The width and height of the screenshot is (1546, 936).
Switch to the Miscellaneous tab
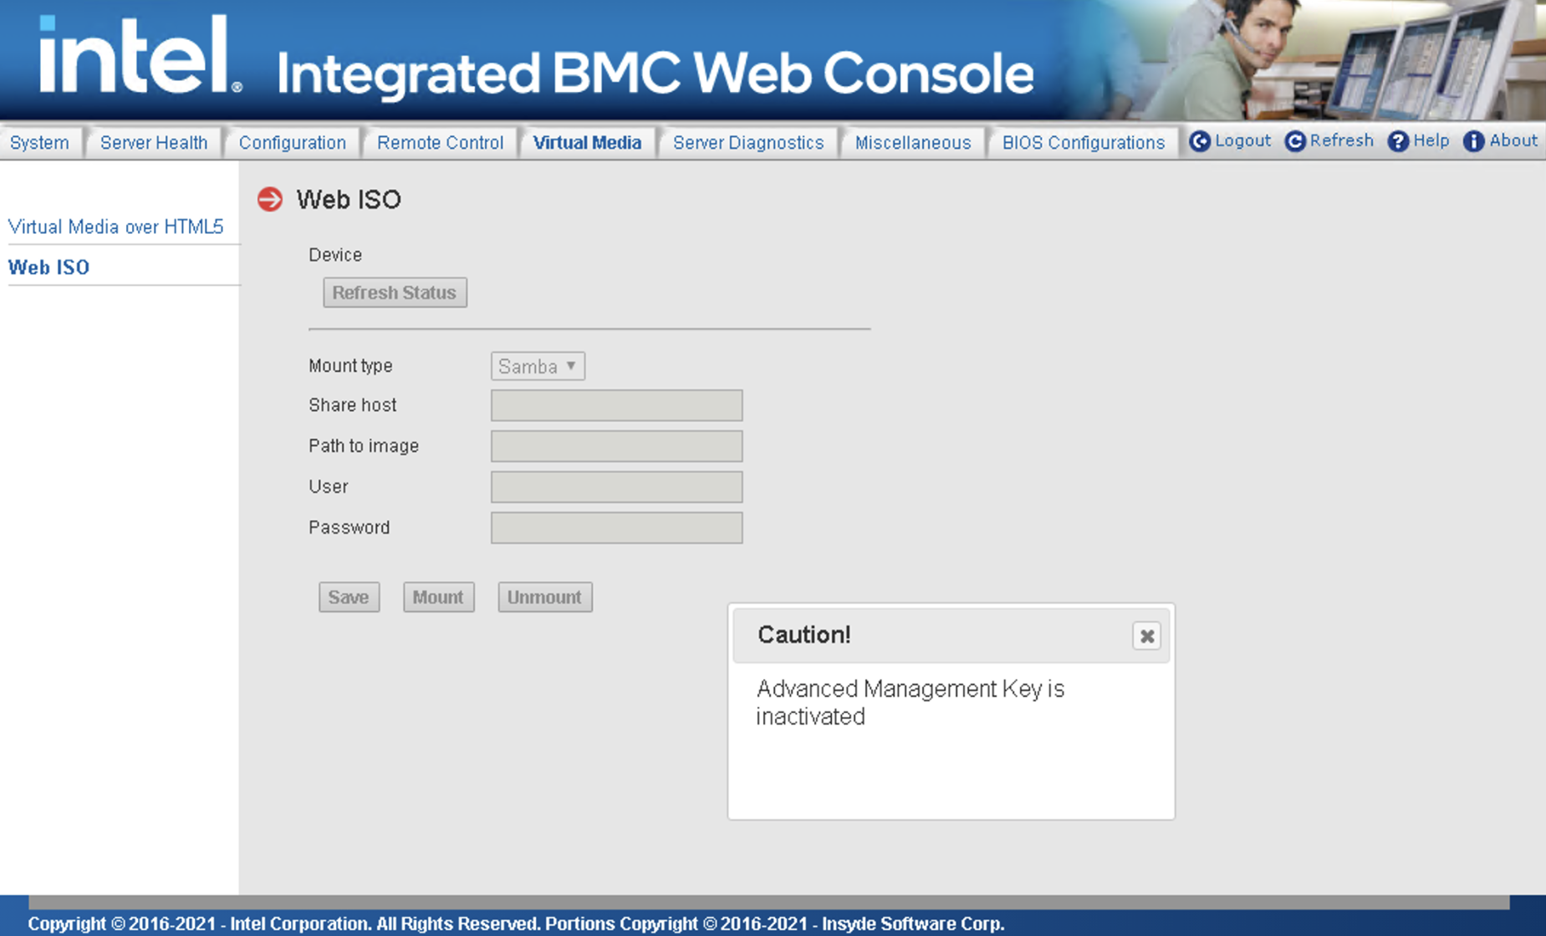(913, 143)
